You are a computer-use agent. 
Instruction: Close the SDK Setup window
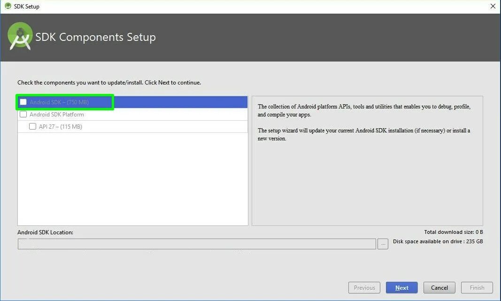(x=493, y=6)
